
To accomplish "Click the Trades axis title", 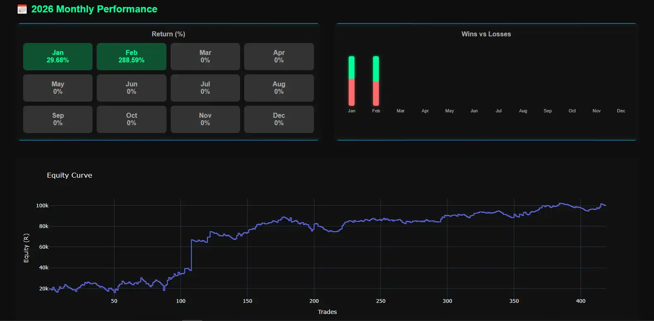I will coord(327,312).
